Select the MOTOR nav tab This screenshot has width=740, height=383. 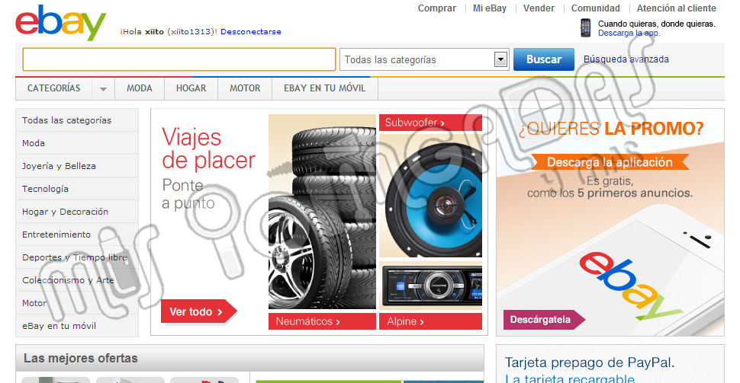tap(245, 88)
